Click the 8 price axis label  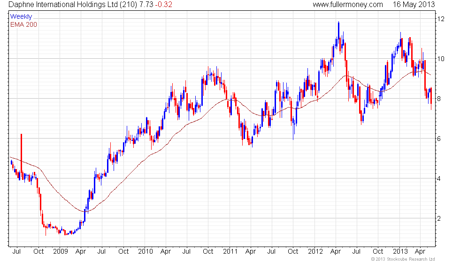439,99
